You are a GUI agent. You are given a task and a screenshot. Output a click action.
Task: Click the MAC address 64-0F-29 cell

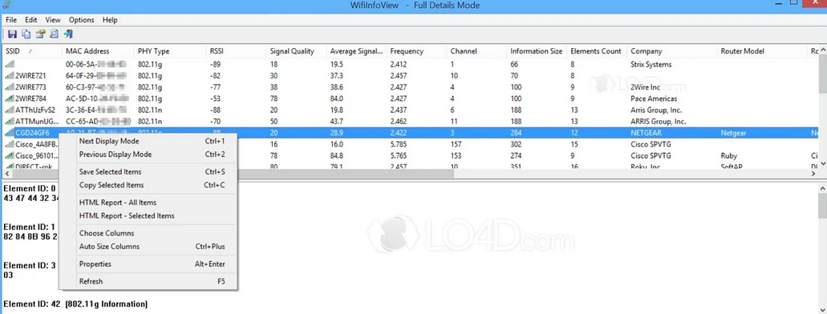96,76
